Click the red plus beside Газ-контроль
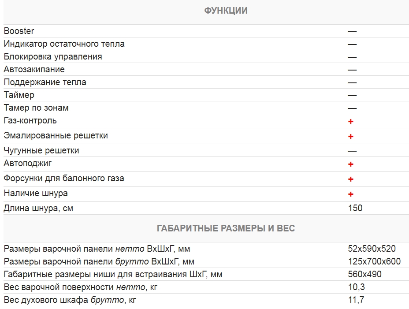 click(351, 121)
